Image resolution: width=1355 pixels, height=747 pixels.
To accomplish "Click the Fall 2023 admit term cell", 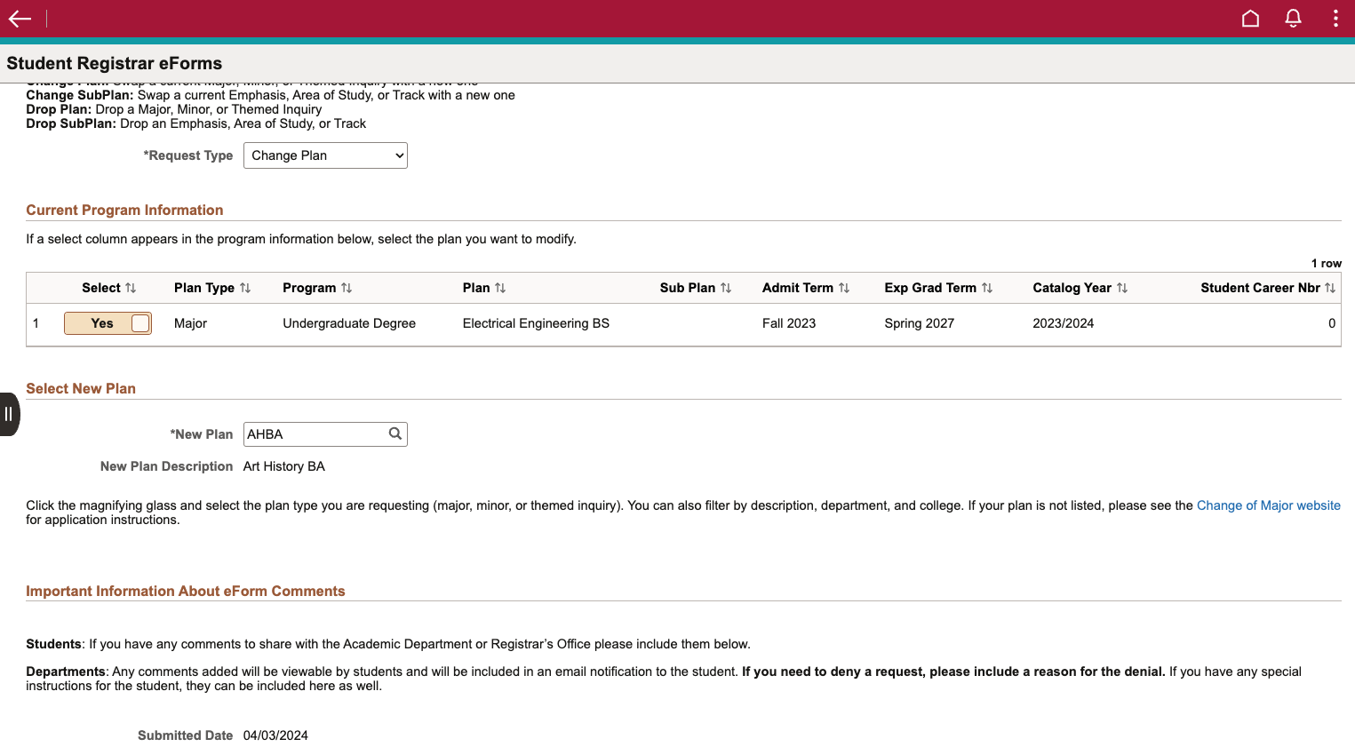I will pyautogui.click(x=789, y=323).
